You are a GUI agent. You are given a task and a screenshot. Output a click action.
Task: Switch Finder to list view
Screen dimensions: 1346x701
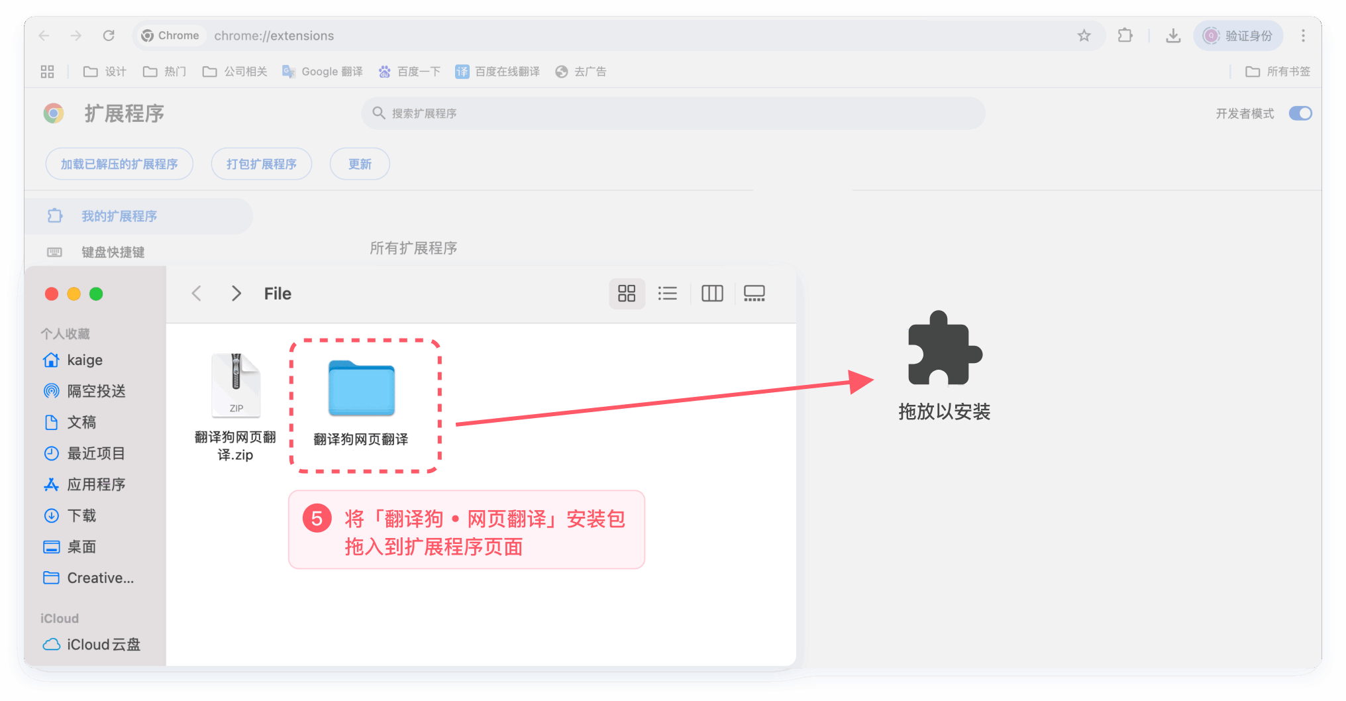(667, 294)
